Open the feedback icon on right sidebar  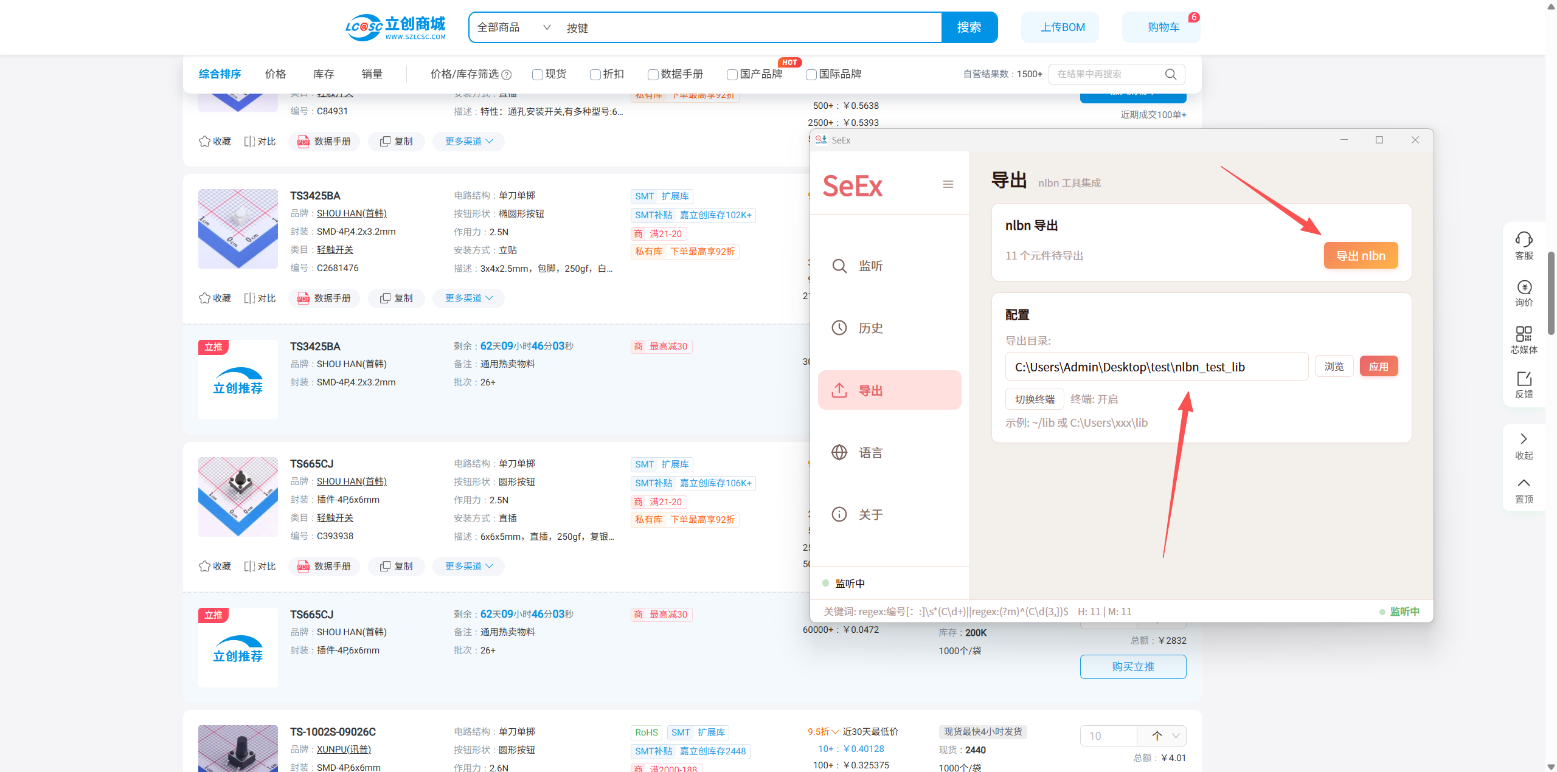pos(1524,379)
